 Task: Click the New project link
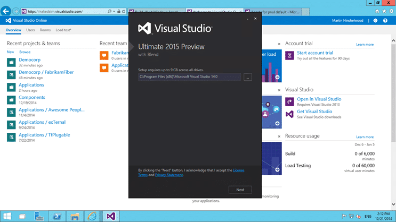pyautogui.click(x=10, y=52)
